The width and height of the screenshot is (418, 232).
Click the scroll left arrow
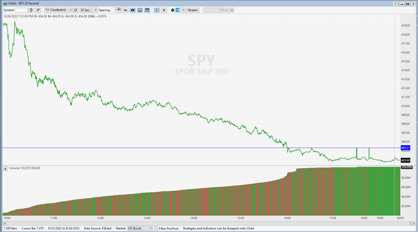(5, 223)
